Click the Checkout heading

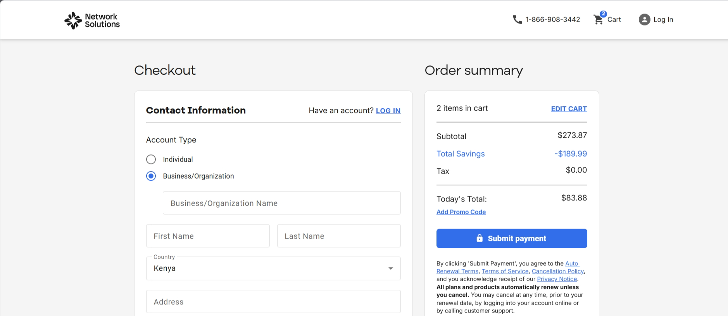click(165, 70)
